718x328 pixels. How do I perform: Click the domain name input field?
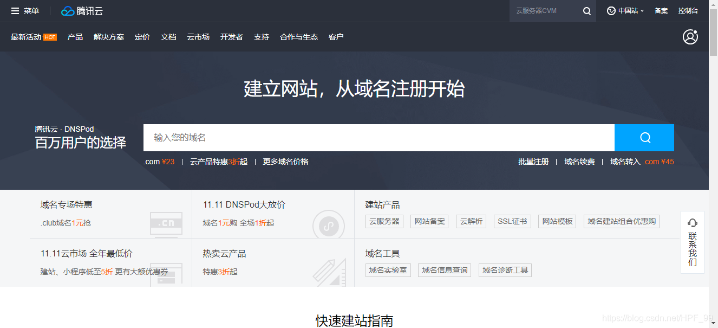379,138
